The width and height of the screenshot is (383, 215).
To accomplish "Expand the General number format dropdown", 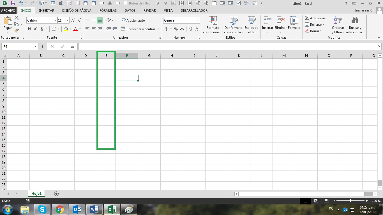I will click(198, 20).
